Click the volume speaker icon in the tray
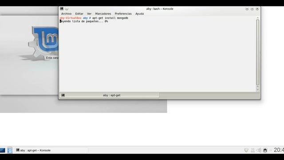The width and height of the screenshot is (284, 160). point(259,150)
